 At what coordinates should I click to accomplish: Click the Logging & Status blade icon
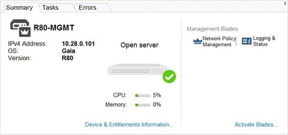coord(247,41)
